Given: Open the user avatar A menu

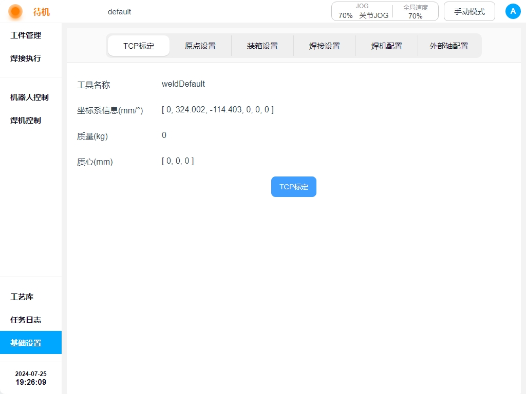Looking at the screenshot, I should click(x=513, y=11).
